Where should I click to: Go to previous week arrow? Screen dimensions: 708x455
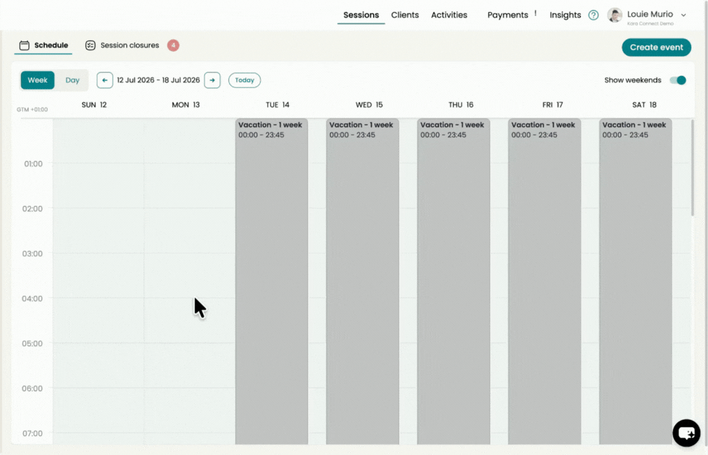click(x=105, y=80)
